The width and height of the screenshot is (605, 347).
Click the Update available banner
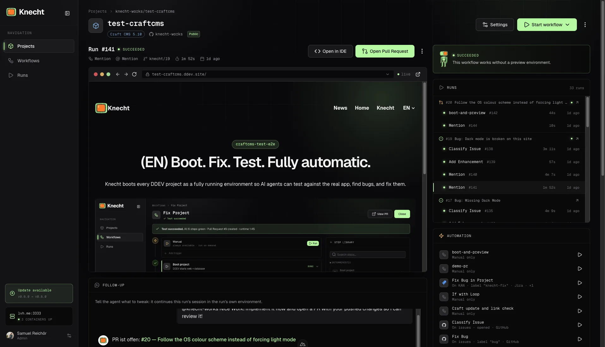[x=39, y=293]
